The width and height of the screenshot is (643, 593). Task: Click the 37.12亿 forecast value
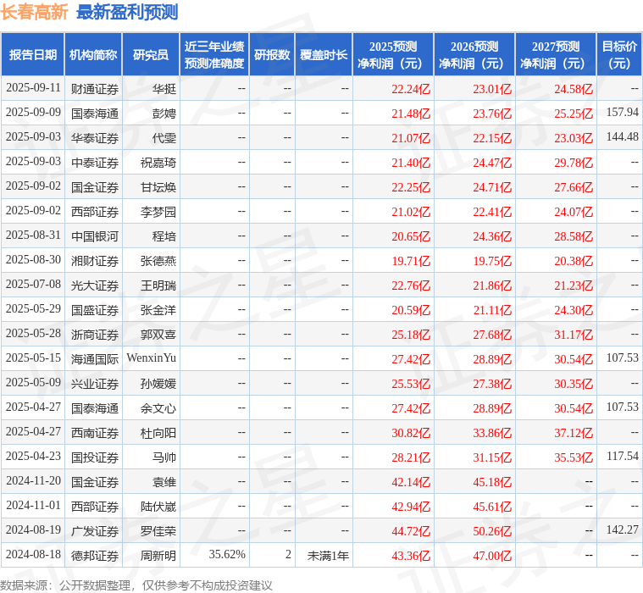[574, 434]
